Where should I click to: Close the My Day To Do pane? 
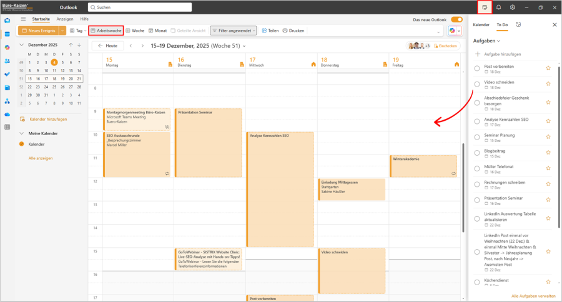tap(555, 25)
